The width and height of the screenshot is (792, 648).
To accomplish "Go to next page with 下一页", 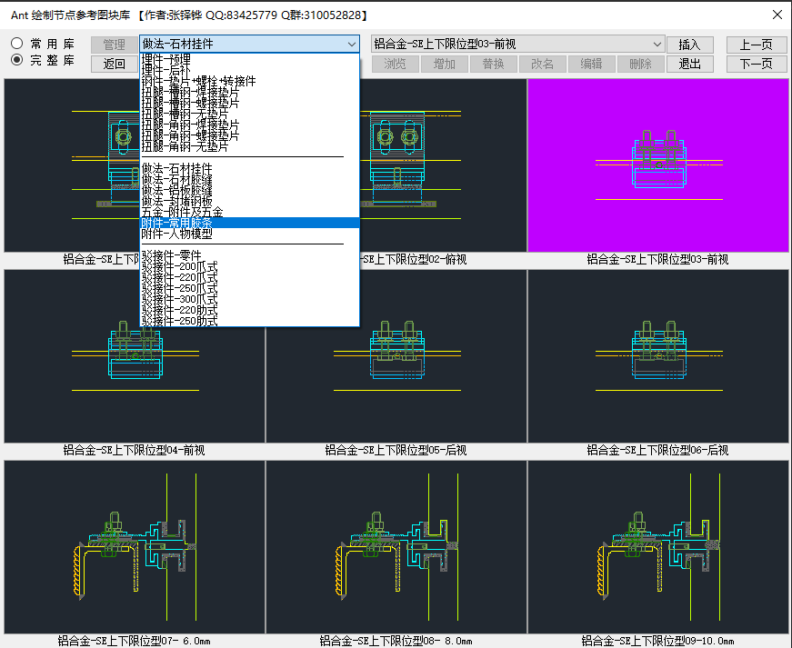I will (x=756, y=64).
